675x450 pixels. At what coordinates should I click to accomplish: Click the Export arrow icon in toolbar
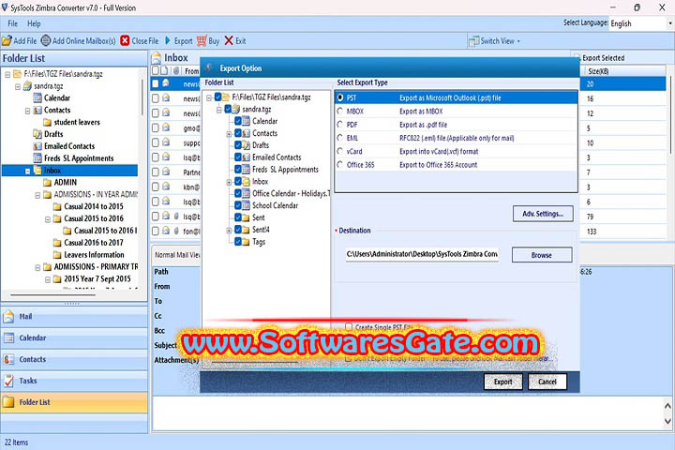168,40
